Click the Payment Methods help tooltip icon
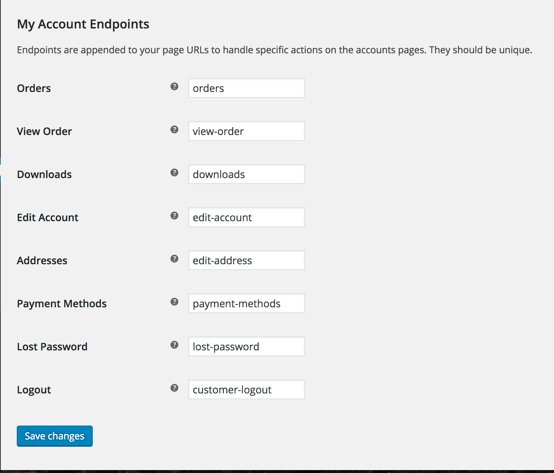Viewport: 554px width, 473px height. click(174, 301)
